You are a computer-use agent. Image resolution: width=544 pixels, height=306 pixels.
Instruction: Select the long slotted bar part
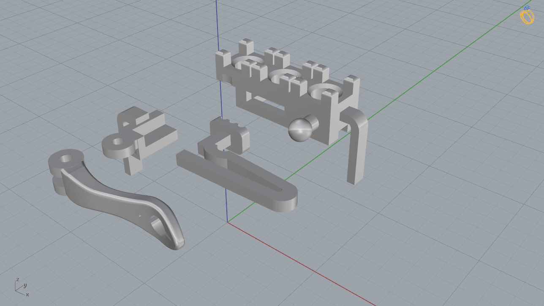click(237, 180)
